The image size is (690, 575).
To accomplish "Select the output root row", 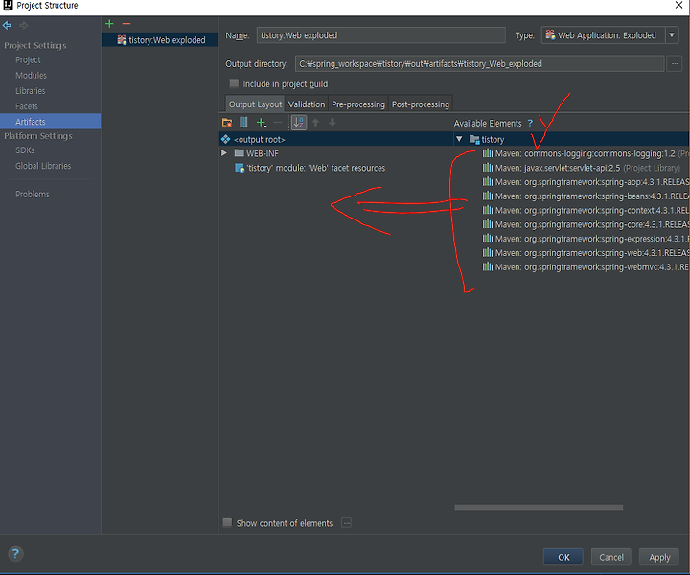I will tap(335, 140).
